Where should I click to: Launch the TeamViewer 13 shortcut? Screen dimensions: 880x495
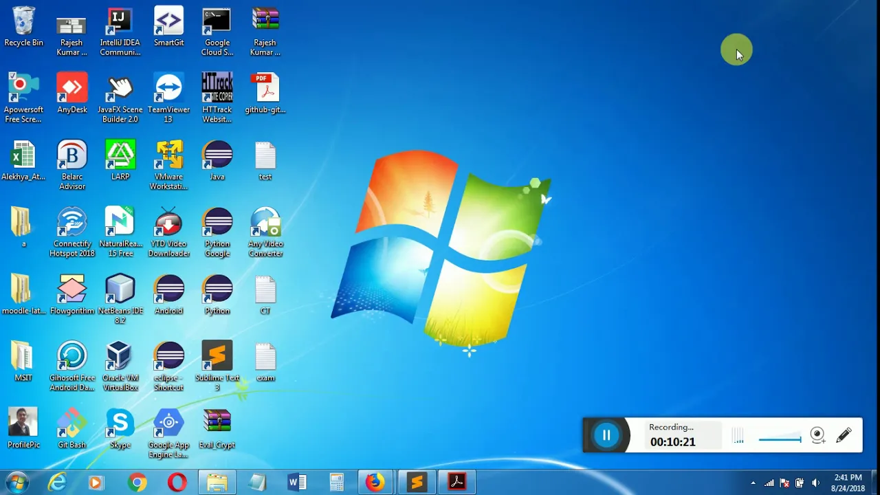[x=168, y=98]
